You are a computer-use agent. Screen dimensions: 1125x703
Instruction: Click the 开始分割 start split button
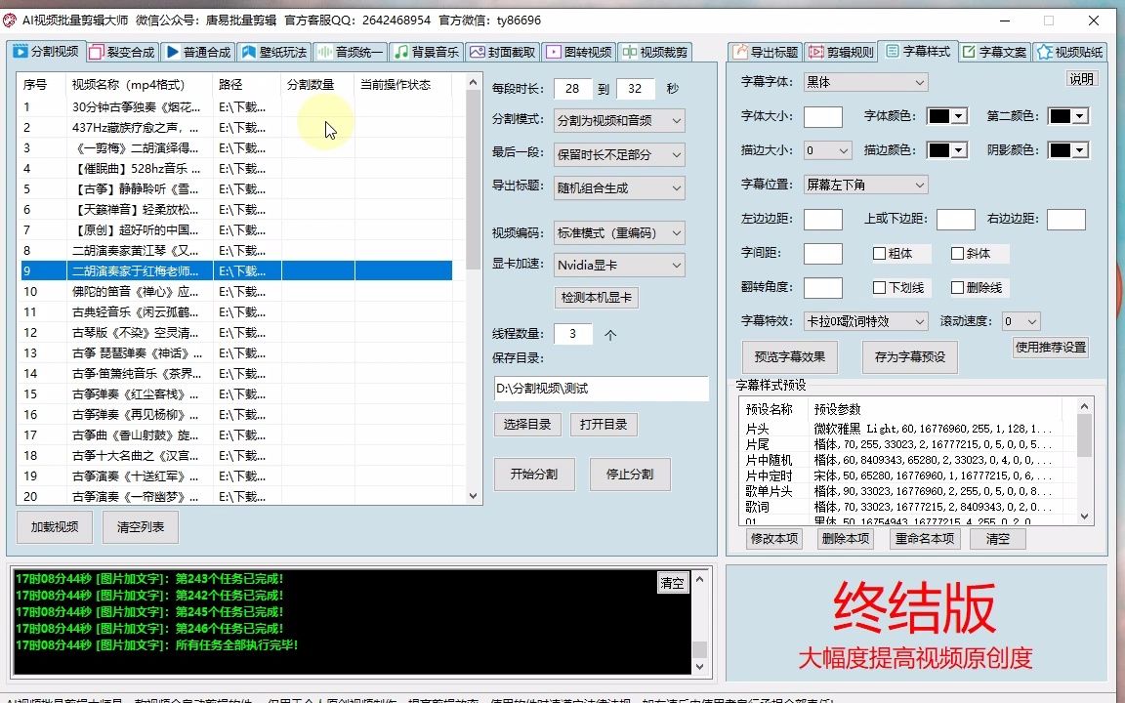[534, 474]
